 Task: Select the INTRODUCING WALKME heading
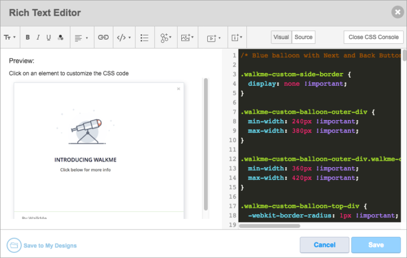tap(85, 160)
